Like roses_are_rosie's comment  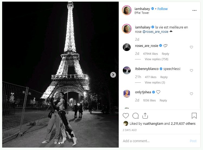pyautogui.click(x=191, y=47)
